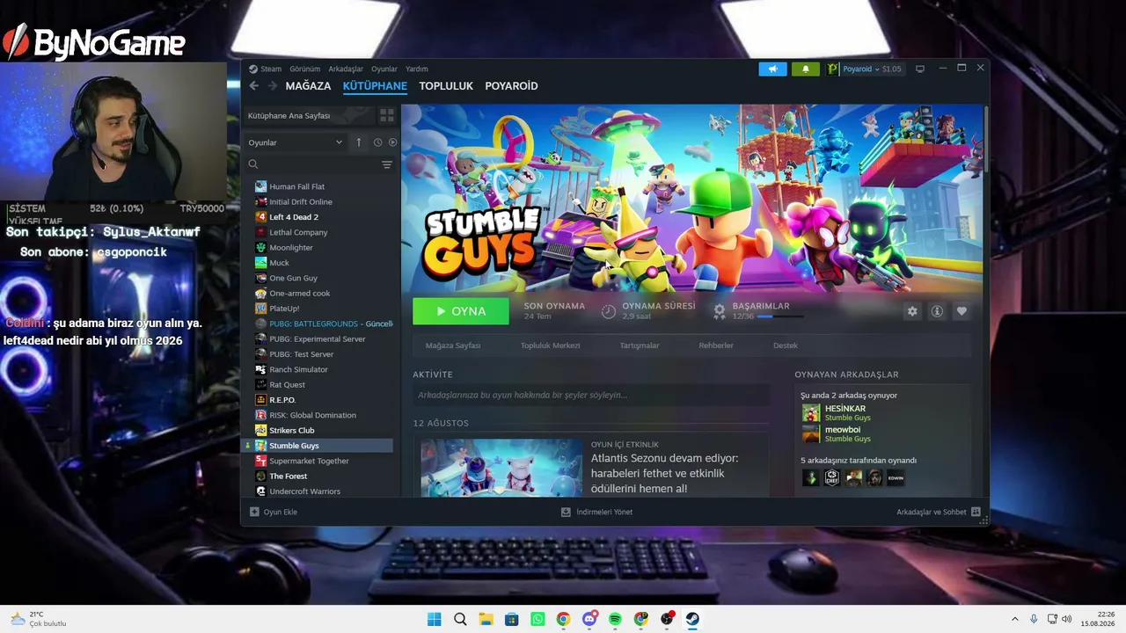Open the Yardım menu
The image size is (1126, 633).
(x=417, y=69)
